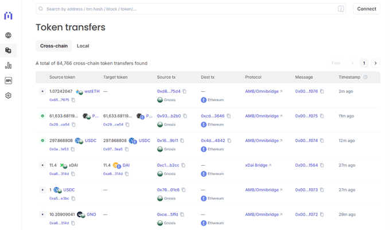Click the Source token column header
The image size is (390, 230).
(x=62, y=77)
